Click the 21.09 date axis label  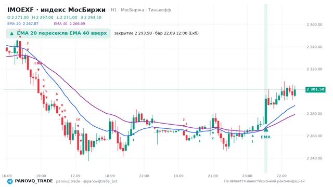point(213,176)
